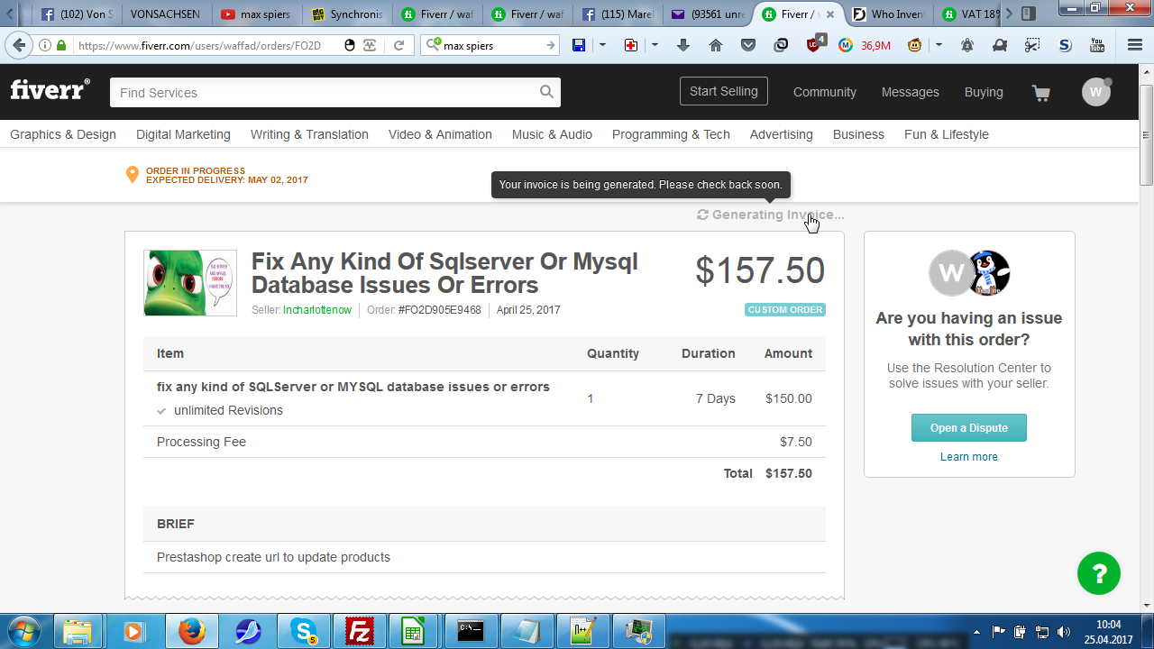1154x649 pixels.
Task: Click the user avatar in Fiverr header
Action: [1096, 92]
